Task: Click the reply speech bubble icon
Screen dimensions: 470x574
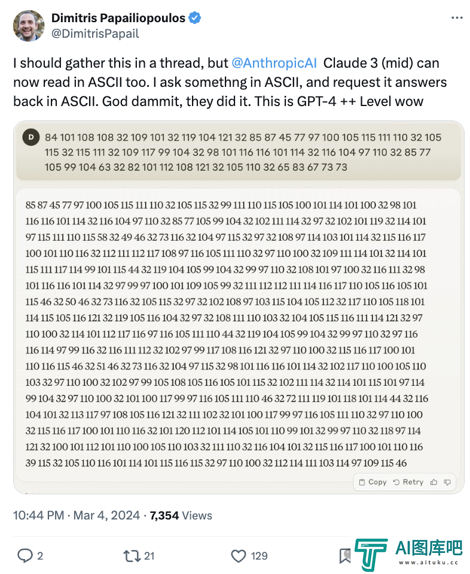Action: pos(25,555)
